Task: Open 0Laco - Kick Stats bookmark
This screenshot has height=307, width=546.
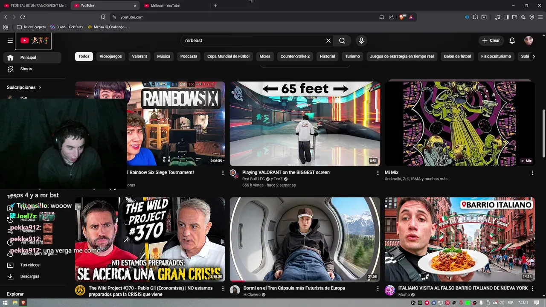Action: coord(67,27)
